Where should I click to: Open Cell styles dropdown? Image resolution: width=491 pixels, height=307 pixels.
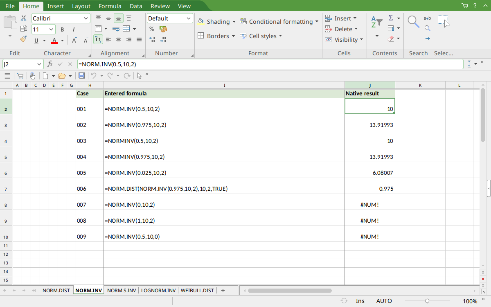281,36
